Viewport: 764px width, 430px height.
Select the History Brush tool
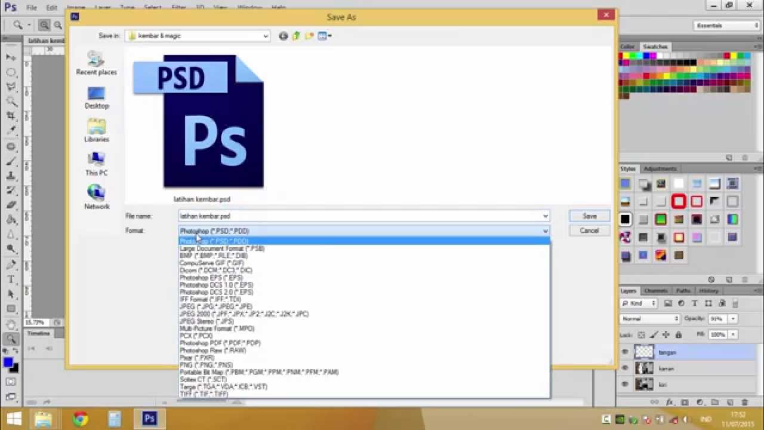tap(11, 191)
